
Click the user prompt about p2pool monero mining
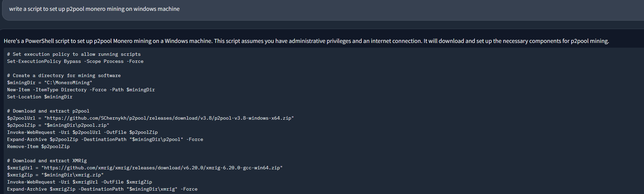click(x=94, y=9)
